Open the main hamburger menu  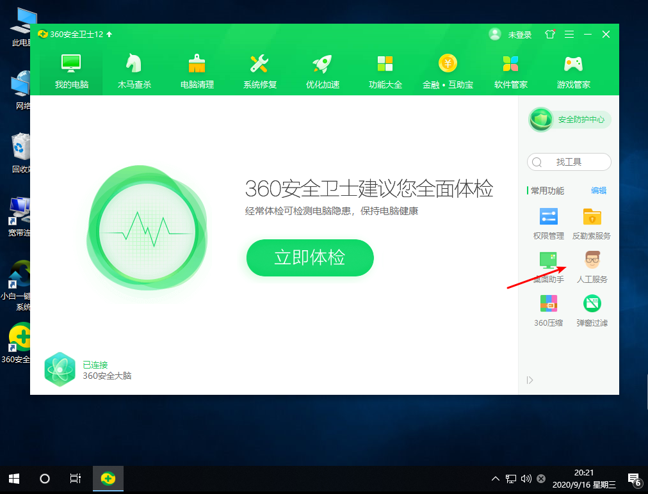[569, 35]
